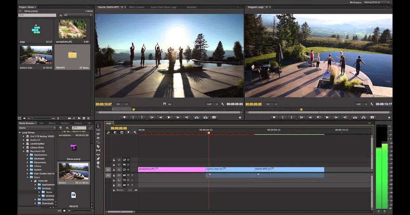410x215 pixels.
Task: Toggle eye visibility for track V2
Action: [128, 164]
